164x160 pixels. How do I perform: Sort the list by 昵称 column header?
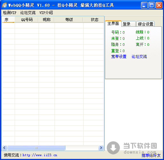(x=47, y=20)
